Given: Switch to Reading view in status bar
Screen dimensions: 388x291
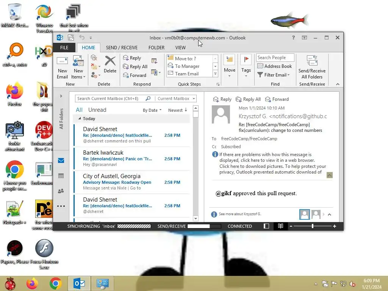Looking at the screenshot, I should (x=280, y=226).
